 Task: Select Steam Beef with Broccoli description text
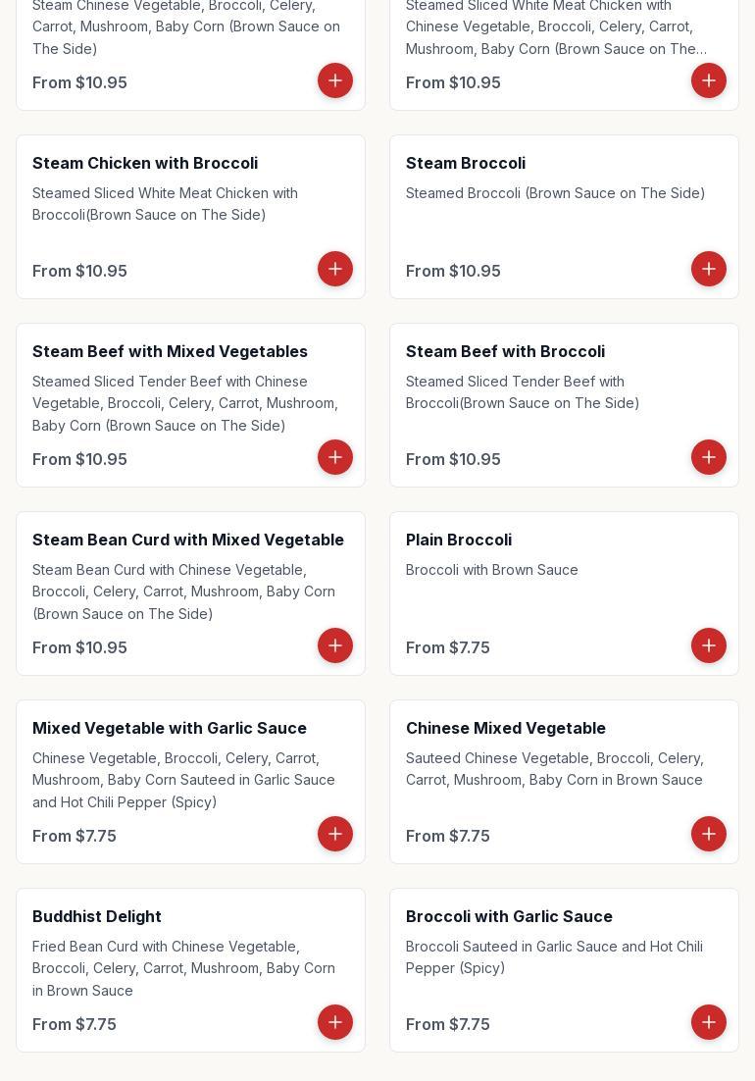click(x=523, y=392)
